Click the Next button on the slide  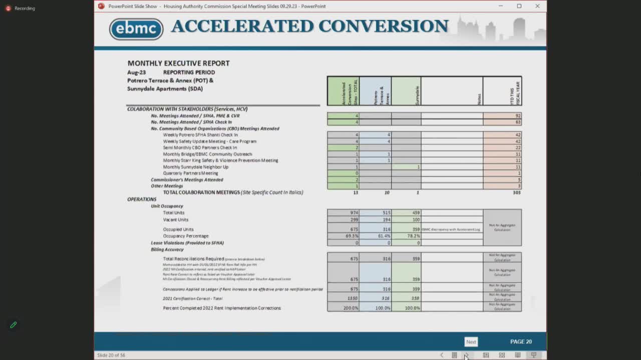(x=471, y=342)
